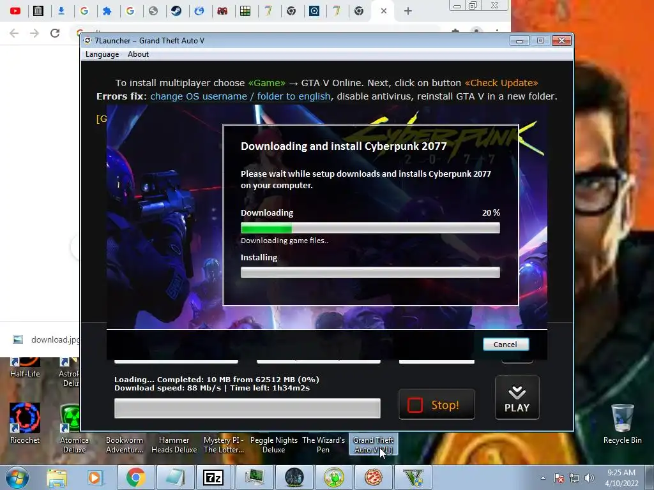The height and width of the screenshot is (490, 654).
Task: Open 7-Zip from the taskbar
Action: 215,477
